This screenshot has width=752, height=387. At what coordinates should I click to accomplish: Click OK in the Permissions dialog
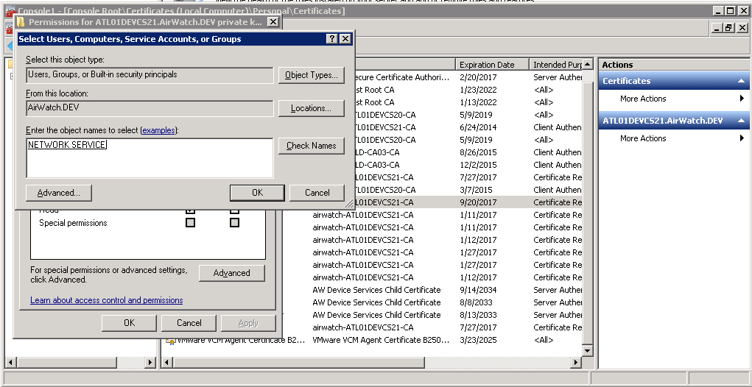[x=130, y=323]
